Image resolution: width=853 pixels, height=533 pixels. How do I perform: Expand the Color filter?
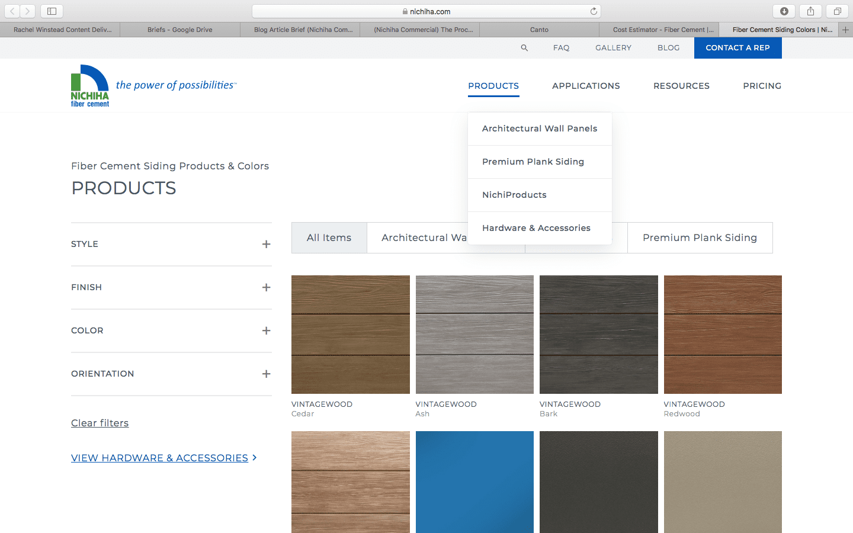(x=171, y=330)
